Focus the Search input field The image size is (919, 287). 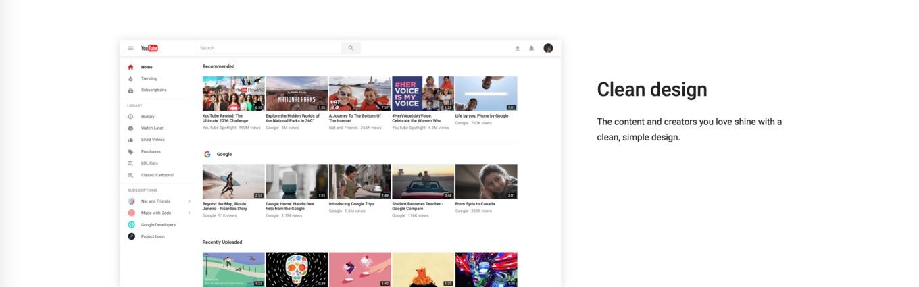(x=269, y=48)
